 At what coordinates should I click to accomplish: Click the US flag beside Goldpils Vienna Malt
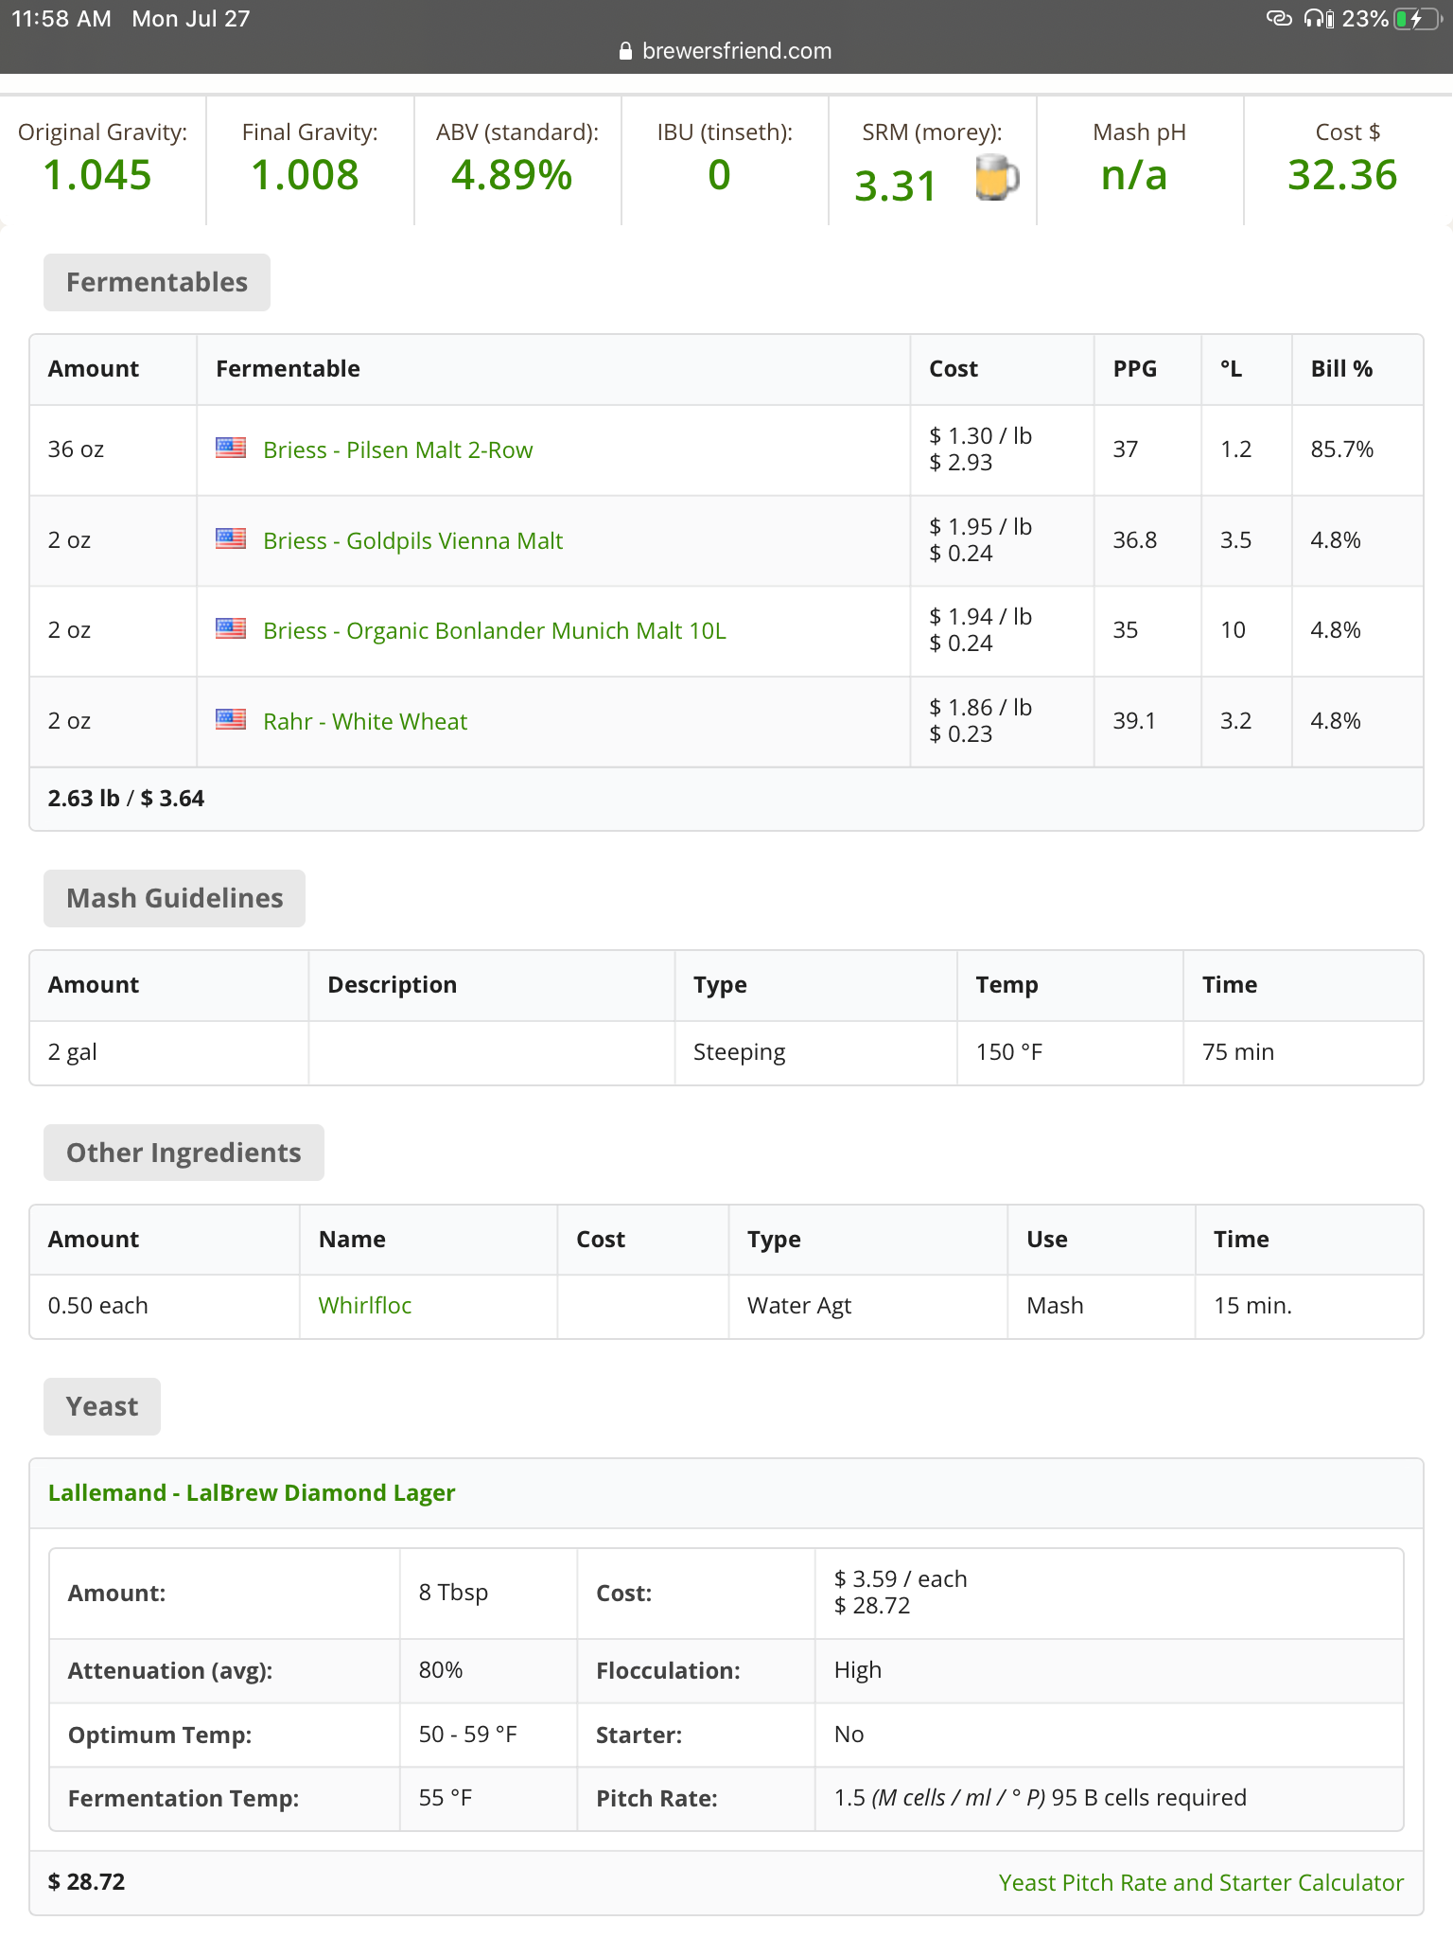click(x=231, y=538)
